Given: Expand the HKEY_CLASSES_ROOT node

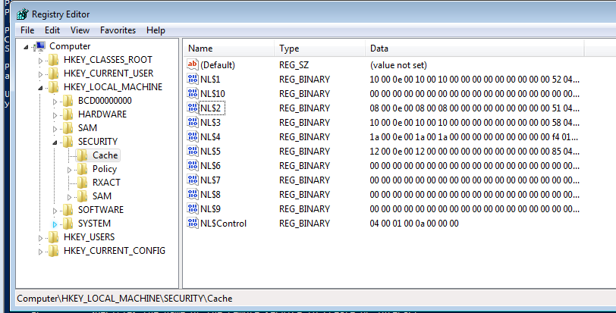Looking at the screenshot, I should [40, 61].
